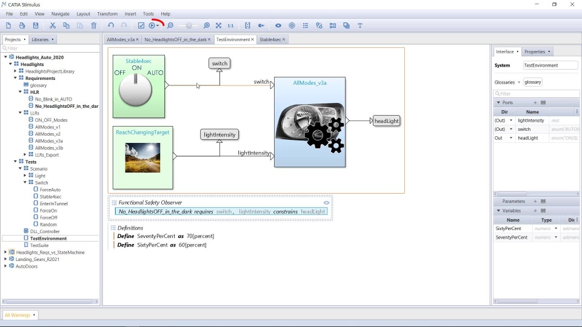The image size is (582, 327).
Task: Click the glossary button in Interface panel
Action: coord(533,82)
